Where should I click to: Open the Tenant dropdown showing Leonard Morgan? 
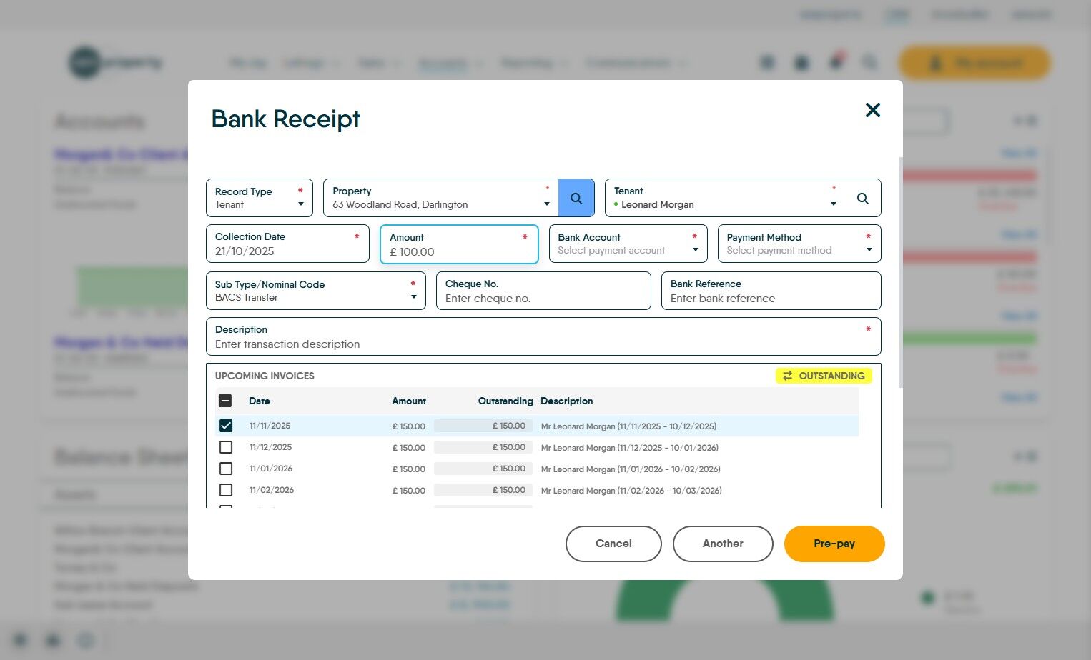click(x=833, y=204)
